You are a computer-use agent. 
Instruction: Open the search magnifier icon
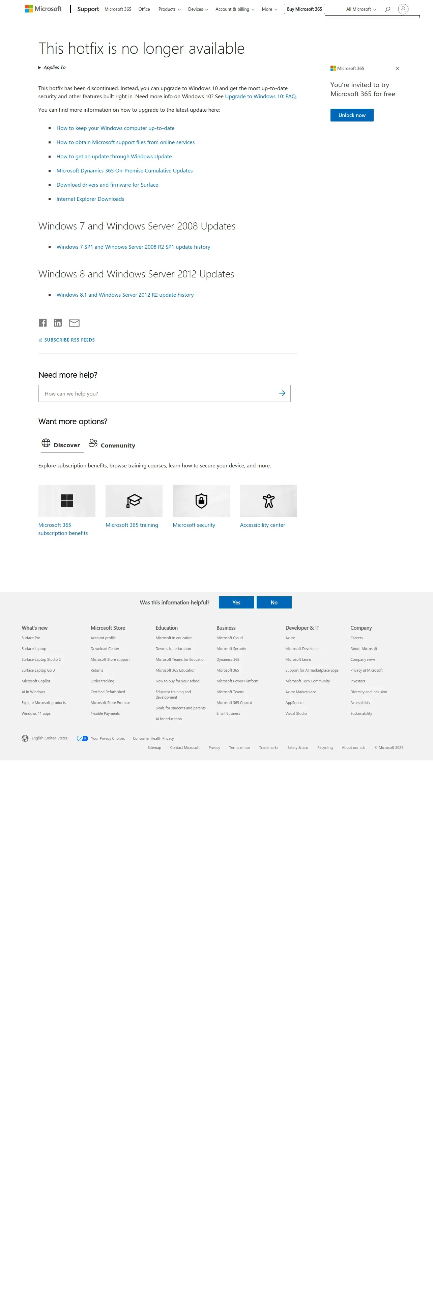coord(387,9)
